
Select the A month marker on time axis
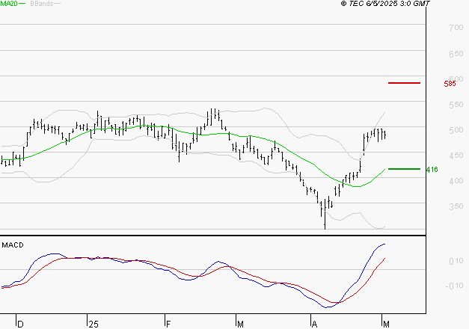point(315,325)
